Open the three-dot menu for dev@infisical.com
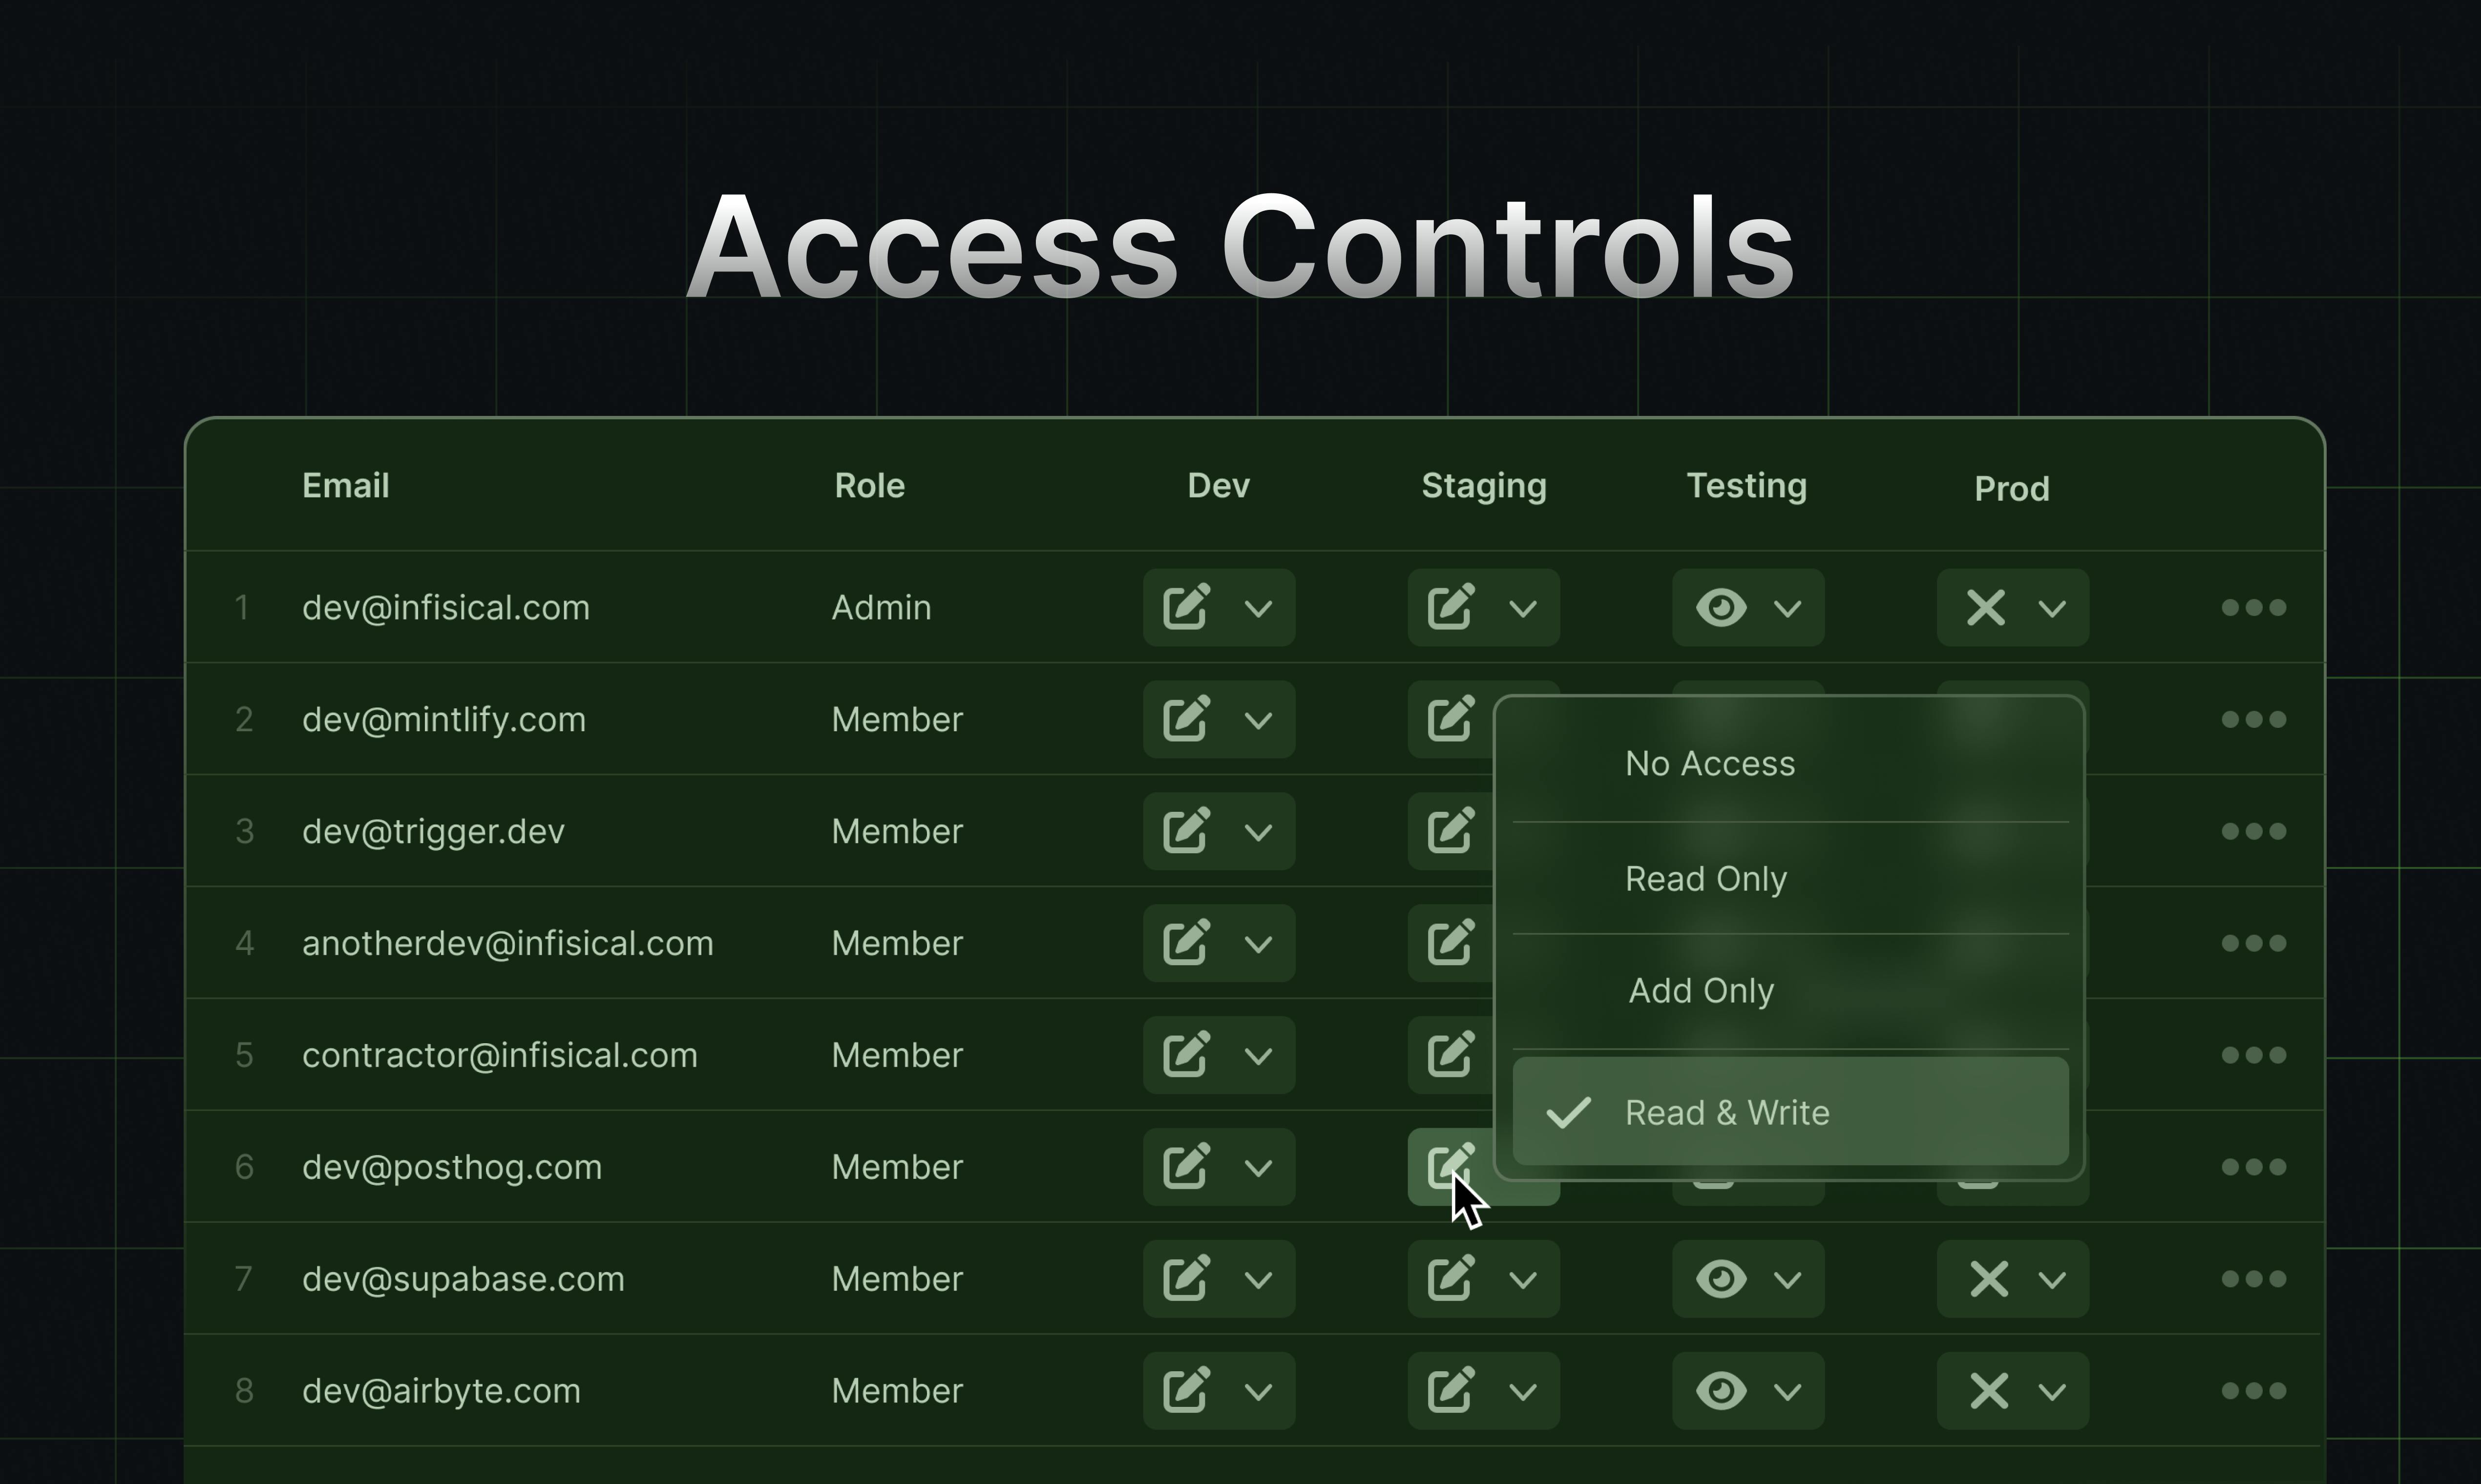Viewport: 2481px width, 1484px height. [x=2254, y=607]
